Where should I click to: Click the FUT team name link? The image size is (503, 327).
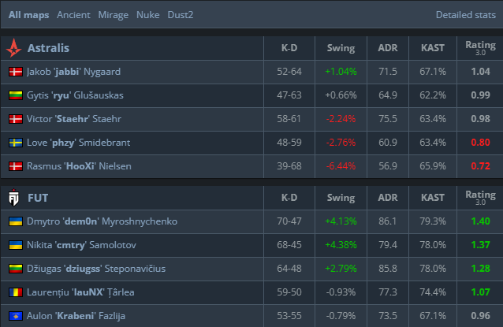[x=39, y=197]
